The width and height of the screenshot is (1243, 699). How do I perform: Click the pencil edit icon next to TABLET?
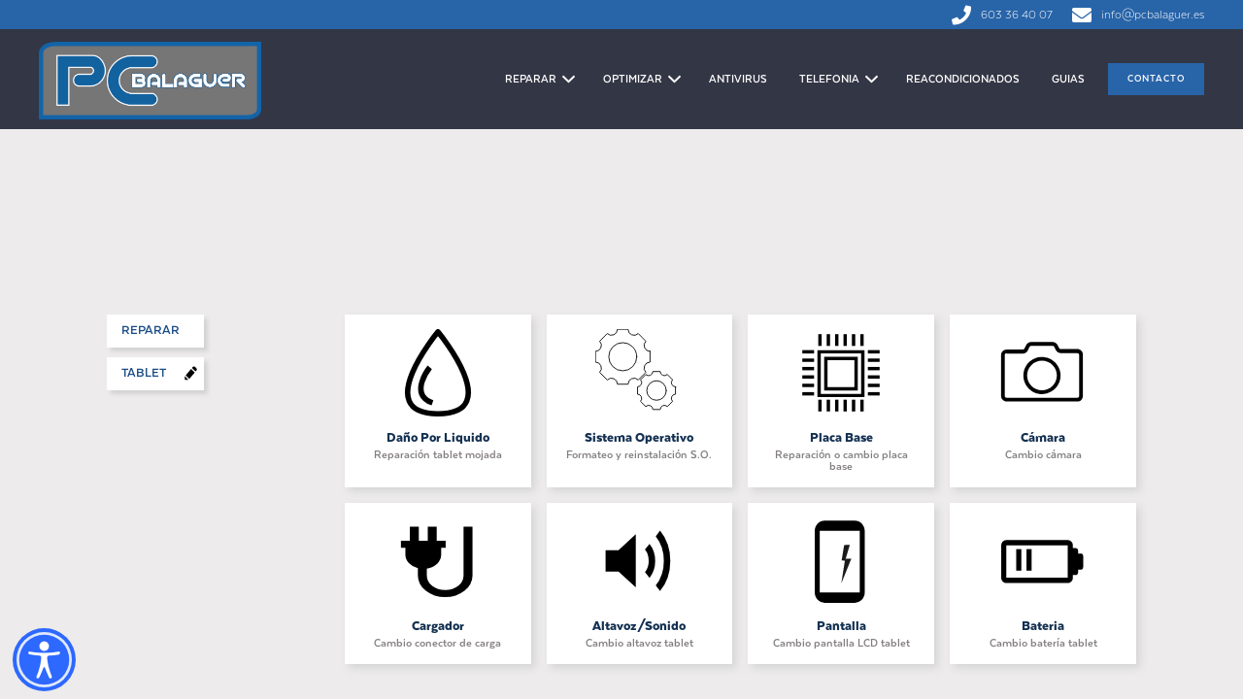pos(190,373)
